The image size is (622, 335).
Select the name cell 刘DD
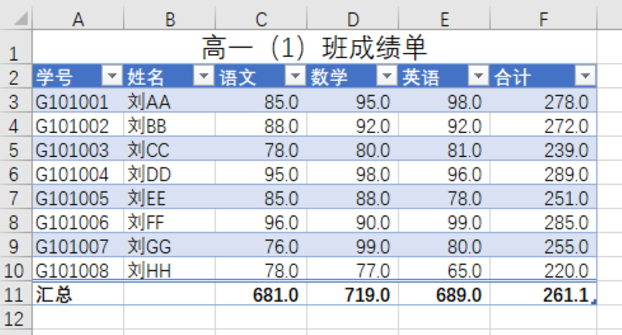click(x=169, y=173)
